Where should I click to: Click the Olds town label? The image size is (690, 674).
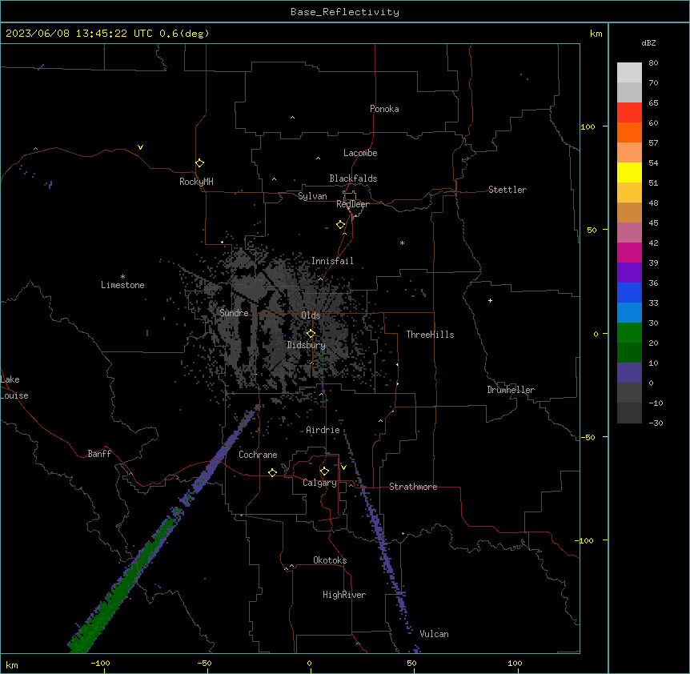coord(311,315)
